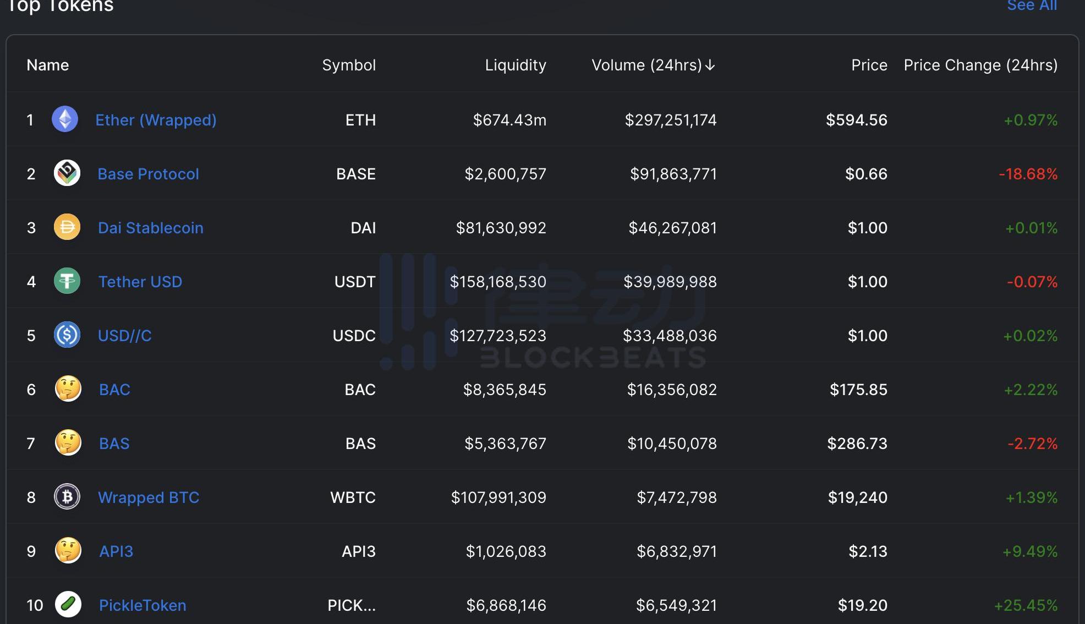Screen dimensions: 1085x624
Task: Click Base Protocol price $0.66
Action: pyautogui.click(x=866, y=174)
